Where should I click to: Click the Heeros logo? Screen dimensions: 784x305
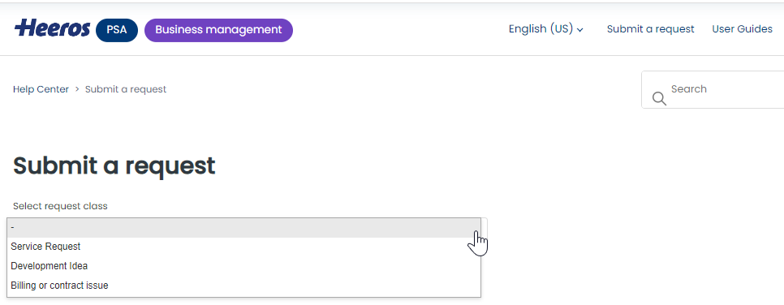tap(53, 28)
